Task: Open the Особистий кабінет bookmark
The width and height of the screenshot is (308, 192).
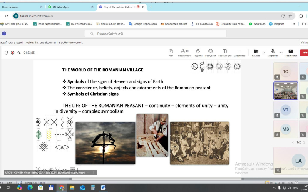Action: point(174,24)
